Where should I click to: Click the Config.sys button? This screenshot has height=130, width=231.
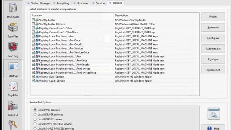[213, 38]
